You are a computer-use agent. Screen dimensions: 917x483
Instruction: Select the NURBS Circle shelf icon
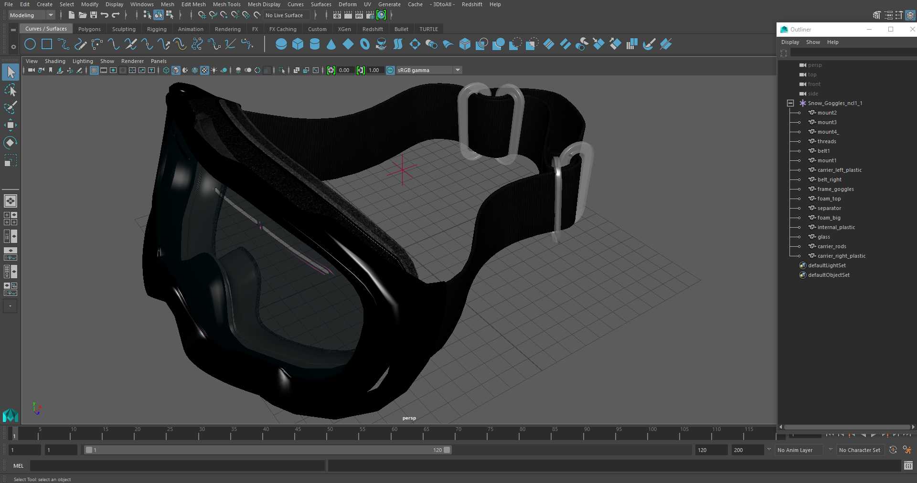30,44
